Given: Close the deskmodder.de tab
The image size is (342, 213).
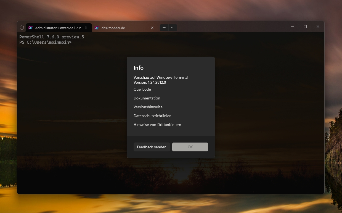Looking at the screenshot, I should point(152,28).
